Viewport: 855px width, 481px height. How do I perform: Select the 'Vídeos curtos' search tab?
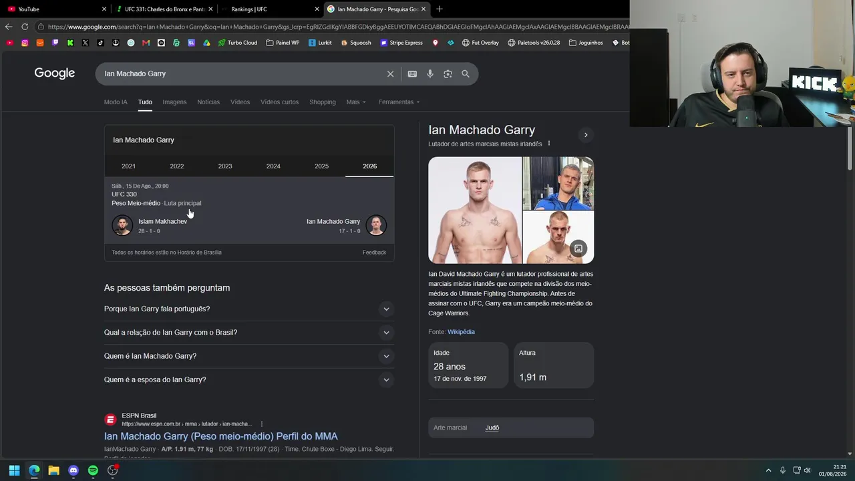(x=280, y=102)
